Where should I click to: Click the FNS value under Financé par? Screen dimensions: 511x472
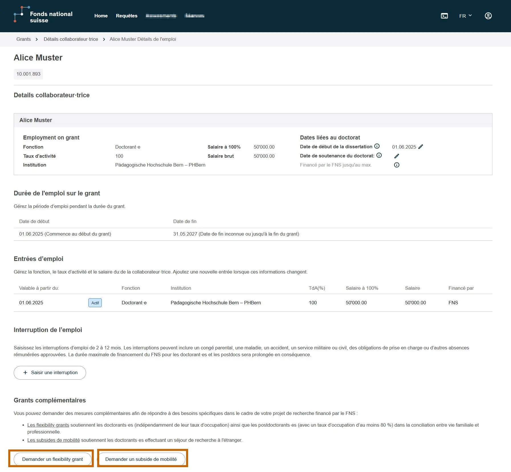453,303
